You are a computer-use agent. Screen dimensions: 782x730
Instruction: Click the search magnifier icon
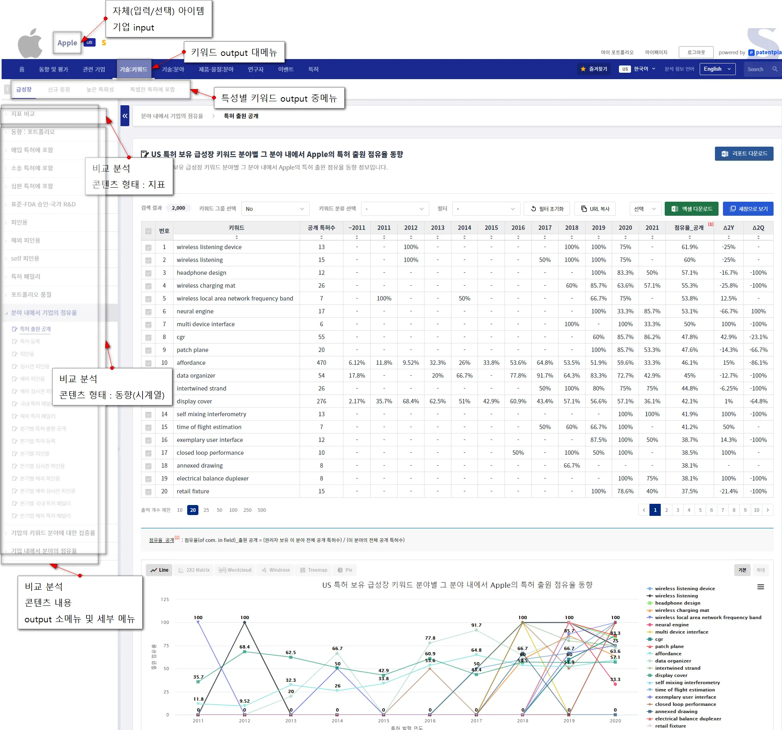(x=775, y=69)
